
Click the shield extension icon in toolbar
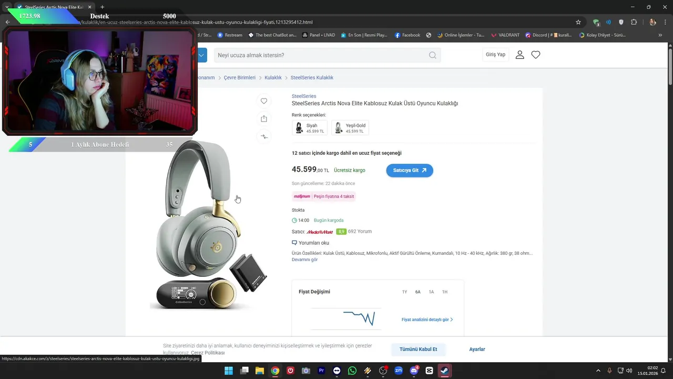point(621,22)
